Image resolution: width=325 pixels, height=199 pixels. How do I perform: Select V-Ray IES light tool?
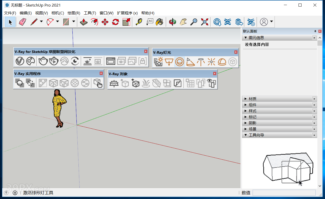pyautogui.click(x=201, y=62)
